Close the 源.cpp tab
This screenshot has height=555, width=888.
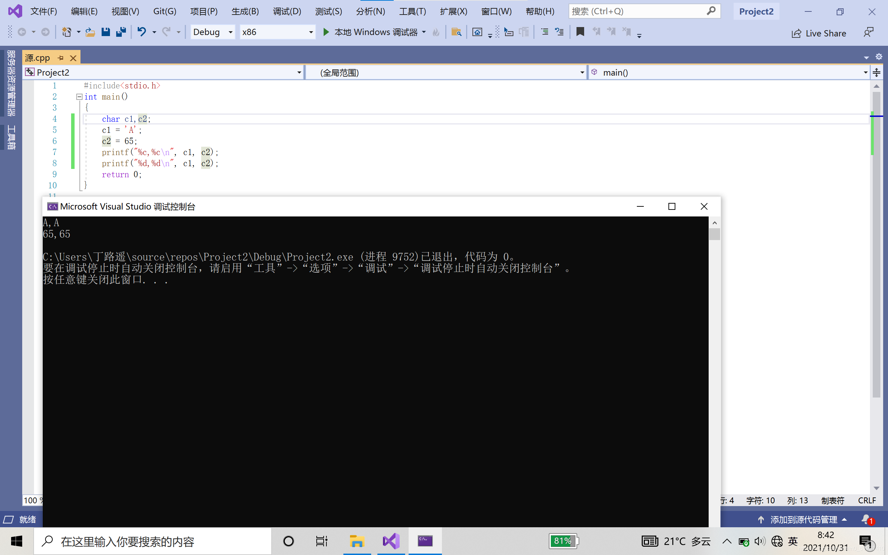coord(73,58)
